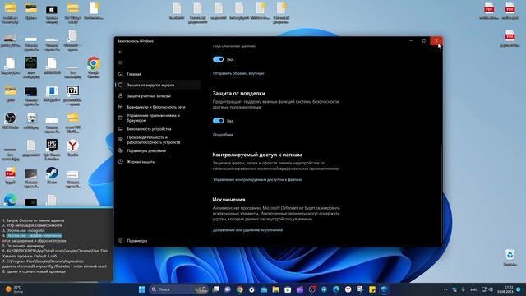
Task: Open Защита учетных записей account section
Action: coord(149,96)
